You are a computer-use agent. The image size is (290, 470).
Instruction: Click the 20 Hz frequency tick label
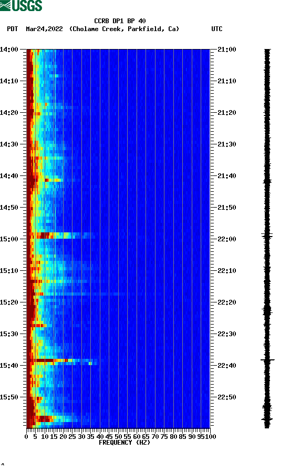pos(63,437)
